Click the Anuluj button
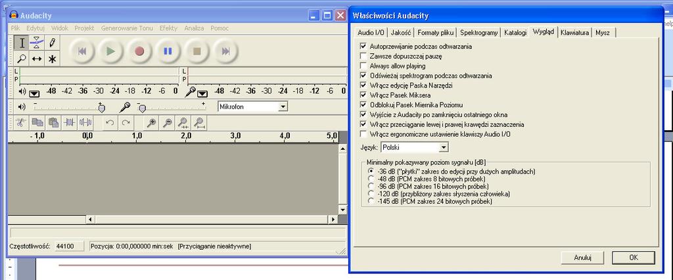The width and height of the screenshot is (673, 280). (x=582, y=258)
